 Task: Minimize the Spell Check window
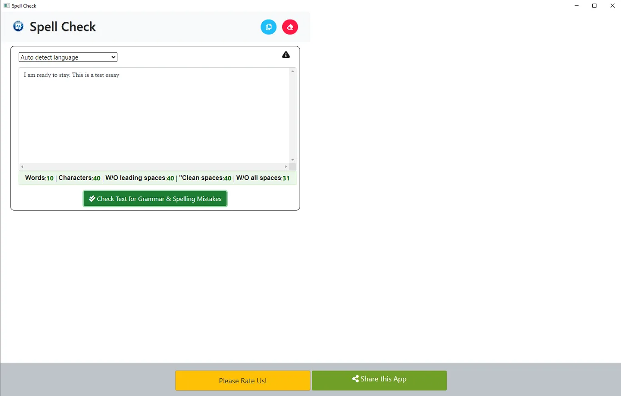[576, 6]
